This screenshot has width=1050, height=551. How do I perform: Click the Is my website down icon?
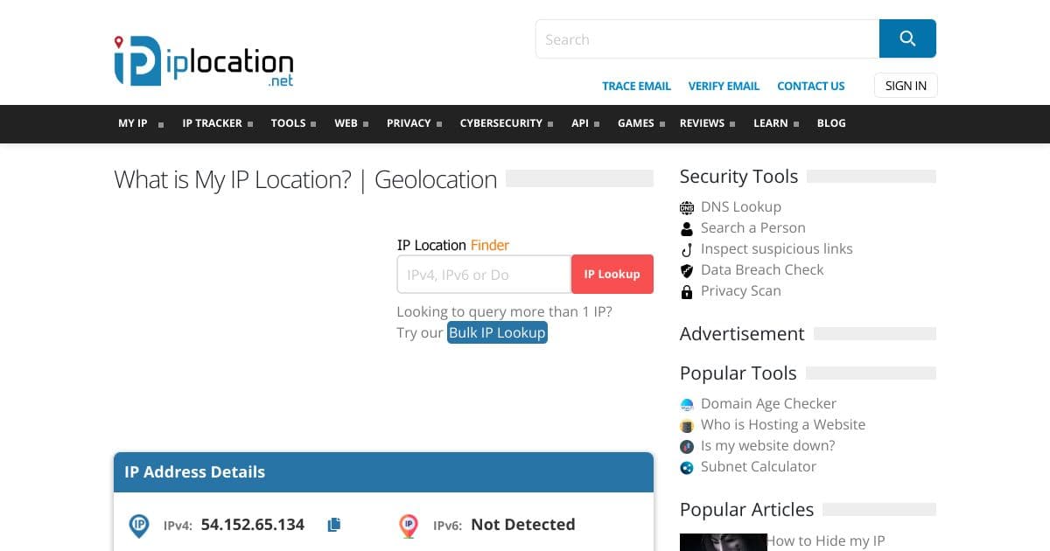tap(687, 446)
